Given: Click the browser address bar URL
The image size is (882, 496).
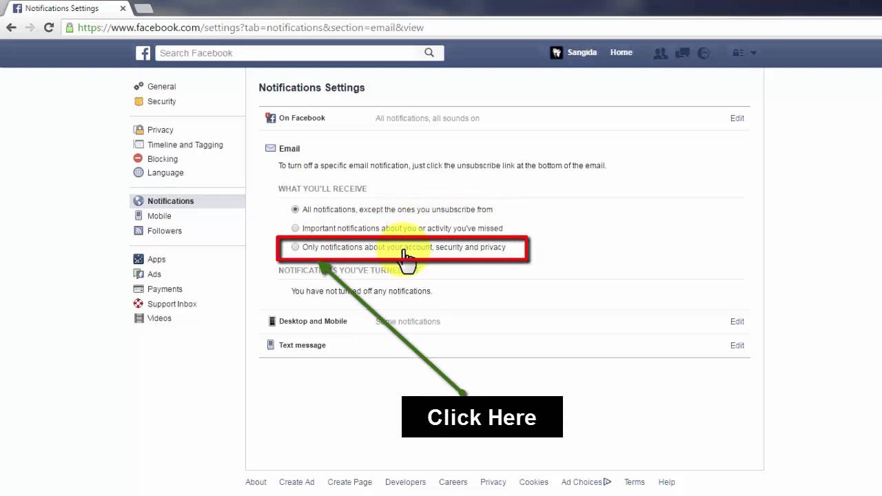Looking at the screenshot, I should (x=251, y=28).
